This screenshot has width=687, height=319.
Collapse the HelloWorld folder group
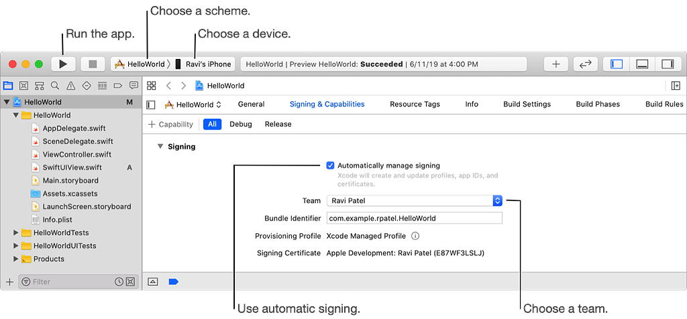pyautogui.click(x=16, y=115)
